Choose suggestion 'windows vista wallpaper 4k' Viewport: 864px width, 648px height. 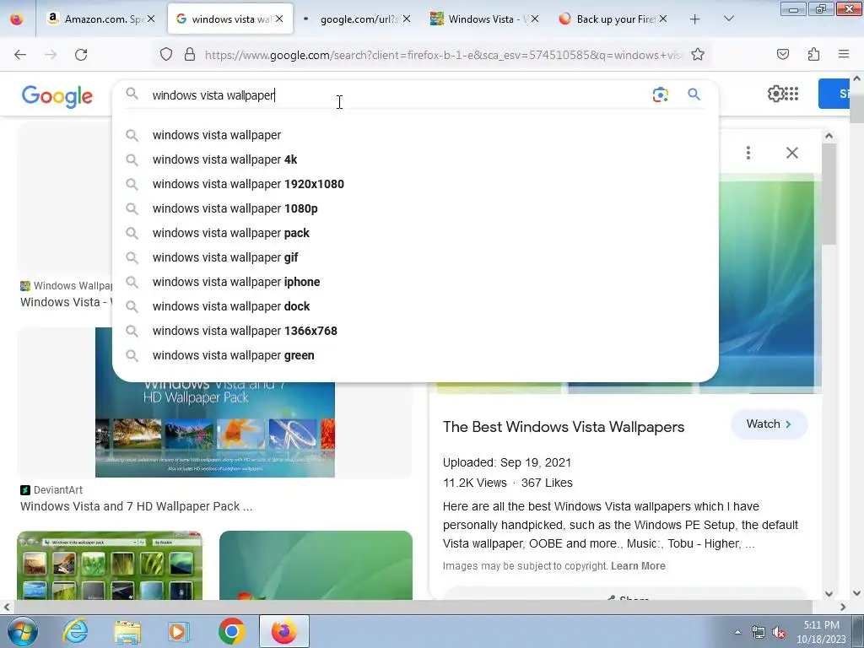point(415,159)
